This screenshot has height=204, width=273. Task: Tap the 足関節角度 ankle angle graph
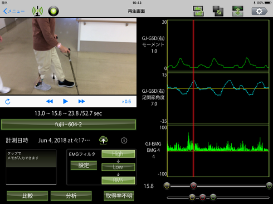[218, 98]
